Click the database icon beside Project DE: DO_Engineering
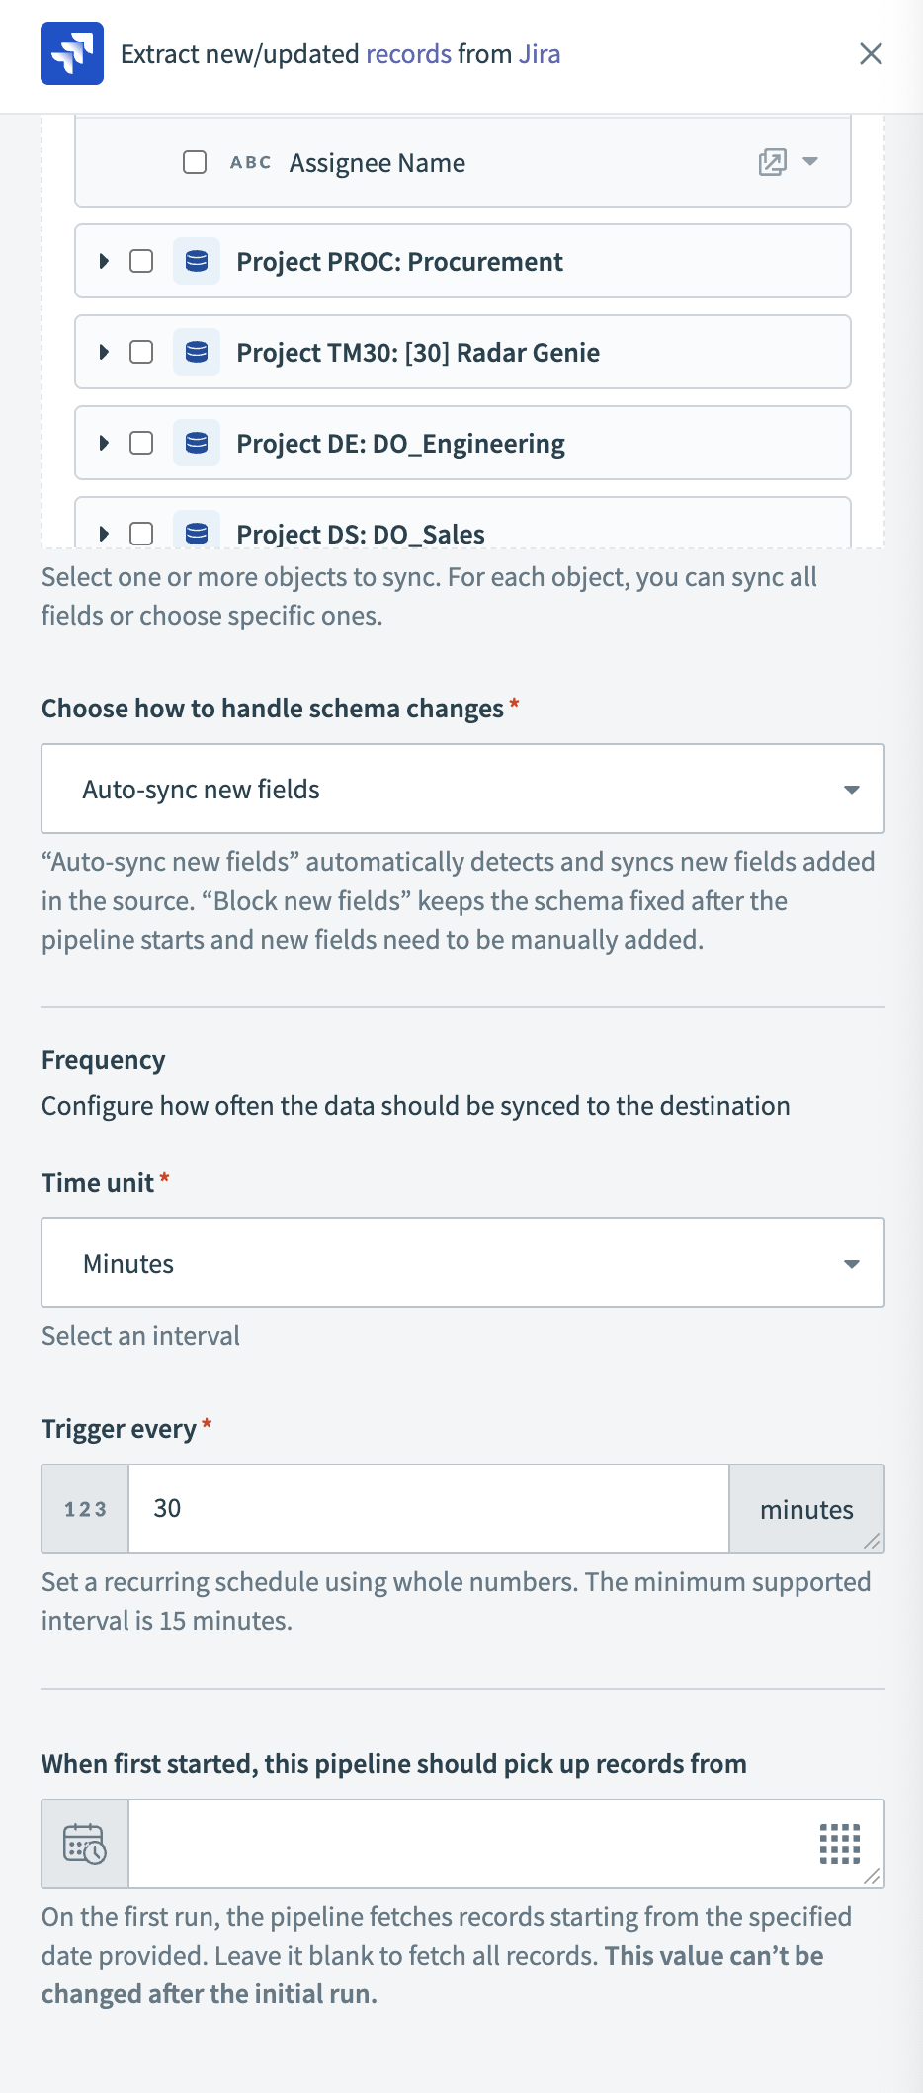This screenshot has height=2093, width=923. pyautogui.click(x=197, y=443)
